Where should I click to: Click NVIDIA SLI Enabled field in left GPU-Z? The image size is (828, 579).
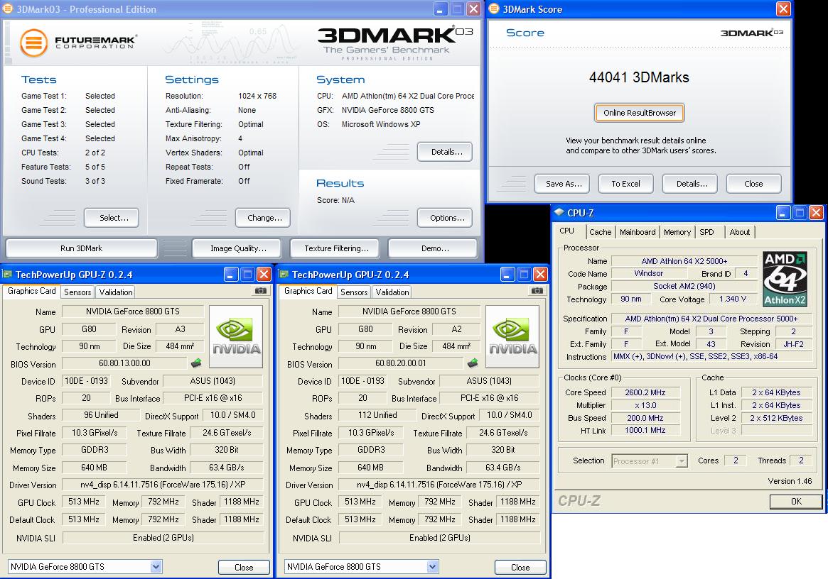pos(163,538)
